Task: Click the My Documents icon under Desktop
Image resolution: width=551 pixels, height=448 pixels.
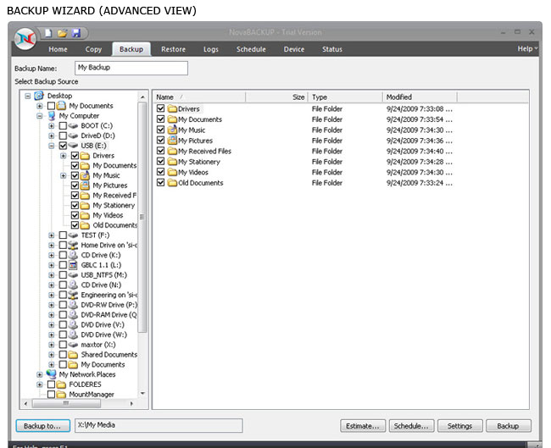Action: point(62,105)
